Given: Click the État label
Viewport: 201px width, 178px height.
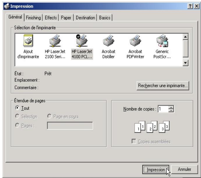Looking at the screenshot, I should (x=19, y=74).
